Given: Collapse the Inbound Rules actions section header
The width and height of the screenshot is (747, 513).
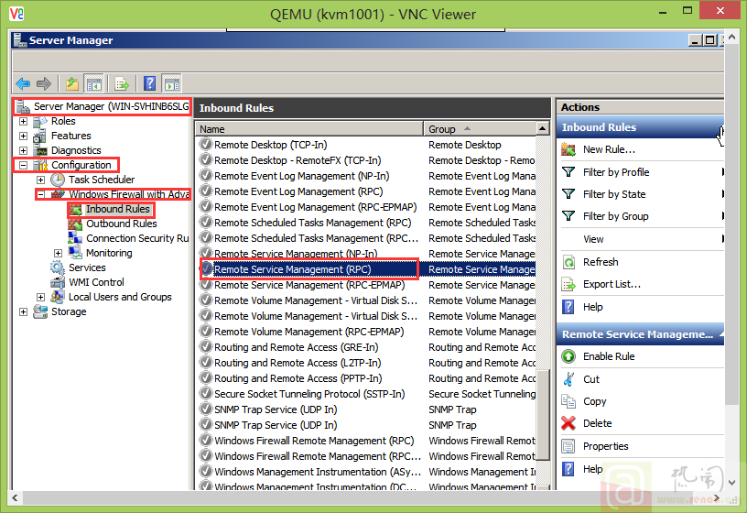Looking at the screenshot, I should [721, 127].
